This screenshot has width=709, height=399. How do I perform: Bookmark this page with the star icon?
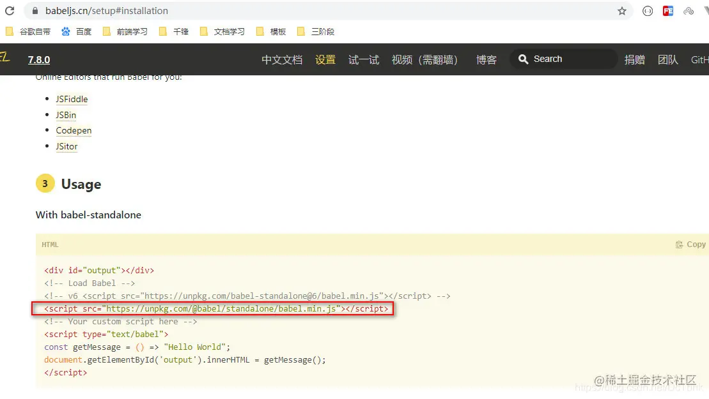tap(622, 11)
